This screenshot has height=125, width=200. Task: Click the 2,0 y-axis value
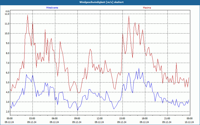tap(8, 112)
